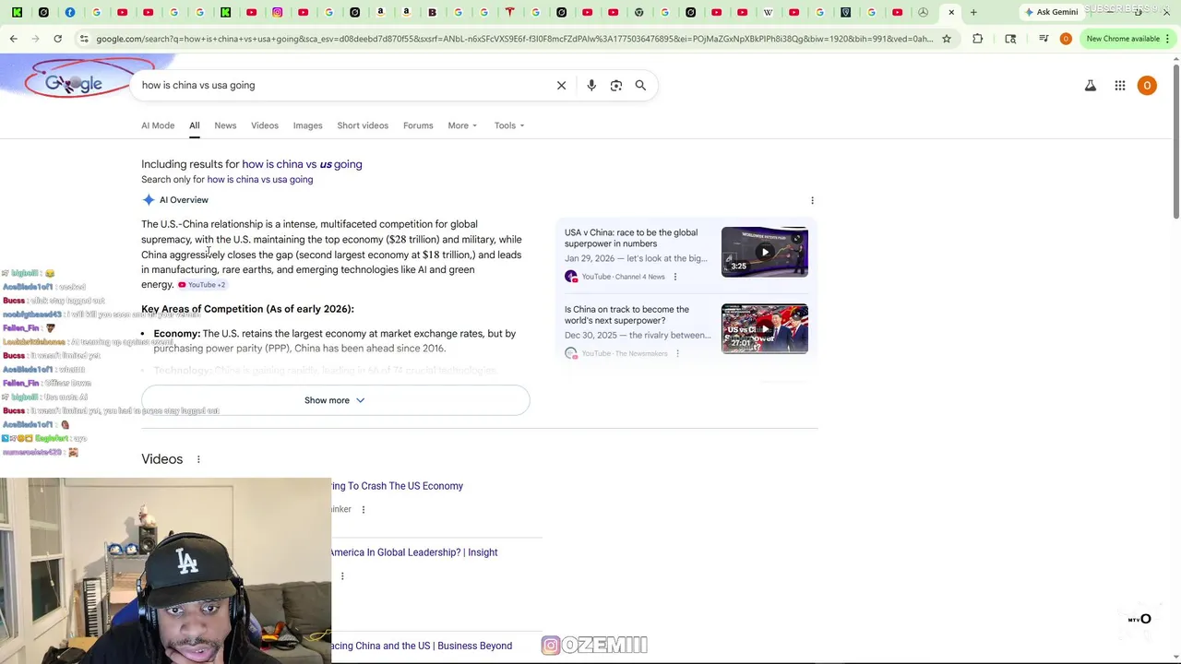1181x664 pixels.
Task: Reload the Google results page
Action: click(57, 39)
